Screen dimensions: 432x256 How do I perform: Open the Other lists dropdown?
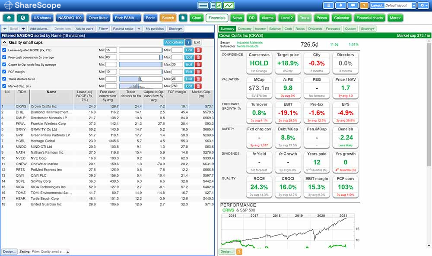pyautogui.click(x=98, y=18)
